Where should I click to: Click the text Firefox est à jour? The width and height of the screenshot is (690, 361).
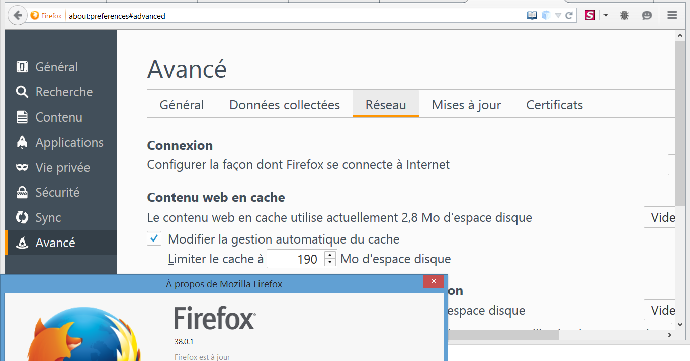(202, 357)
